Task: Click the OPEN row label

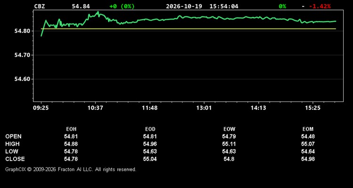Action: click(14, 136)
